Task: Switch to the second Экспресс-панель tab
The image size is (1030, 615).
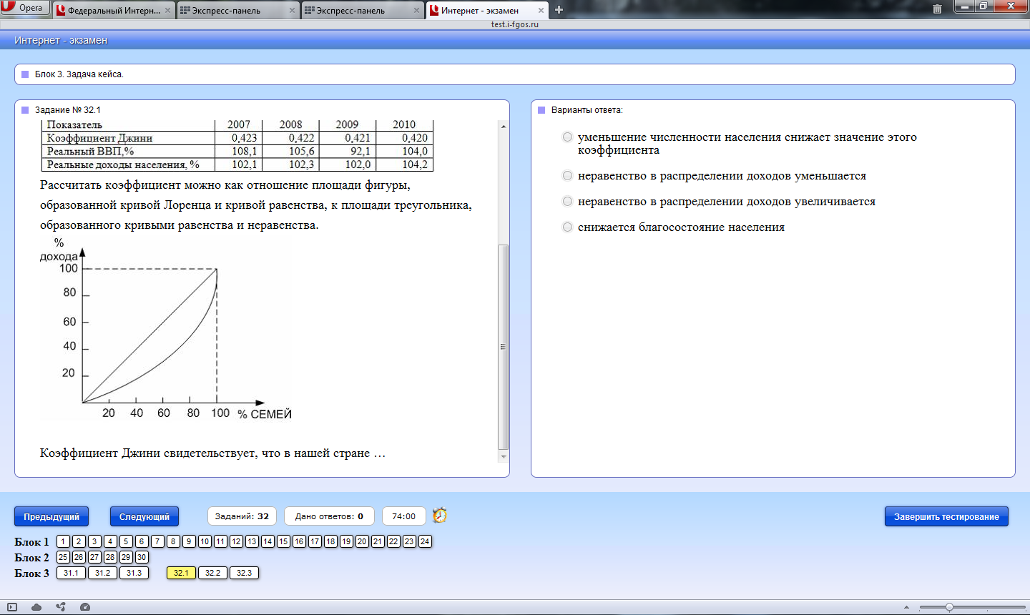Action: tap(363, 11)
